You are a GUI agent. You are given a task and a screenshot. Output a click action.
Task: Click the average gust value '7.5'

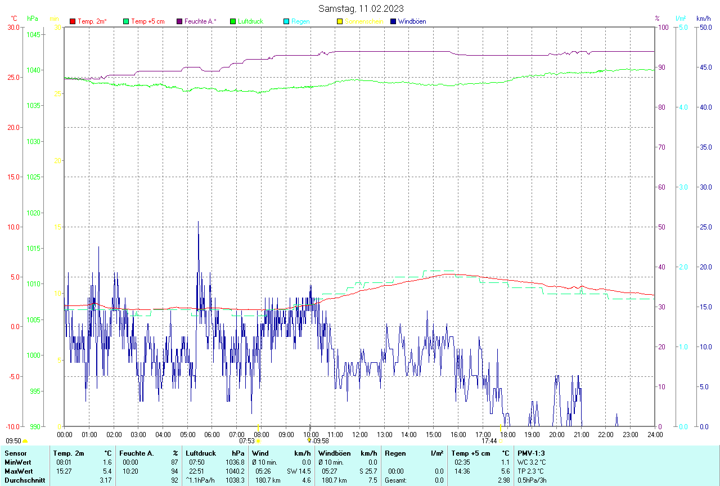click(373, 480)
